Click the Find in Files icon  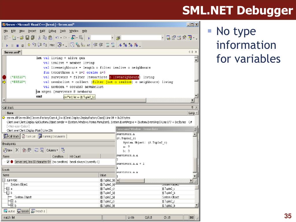(x=118, y=38)
